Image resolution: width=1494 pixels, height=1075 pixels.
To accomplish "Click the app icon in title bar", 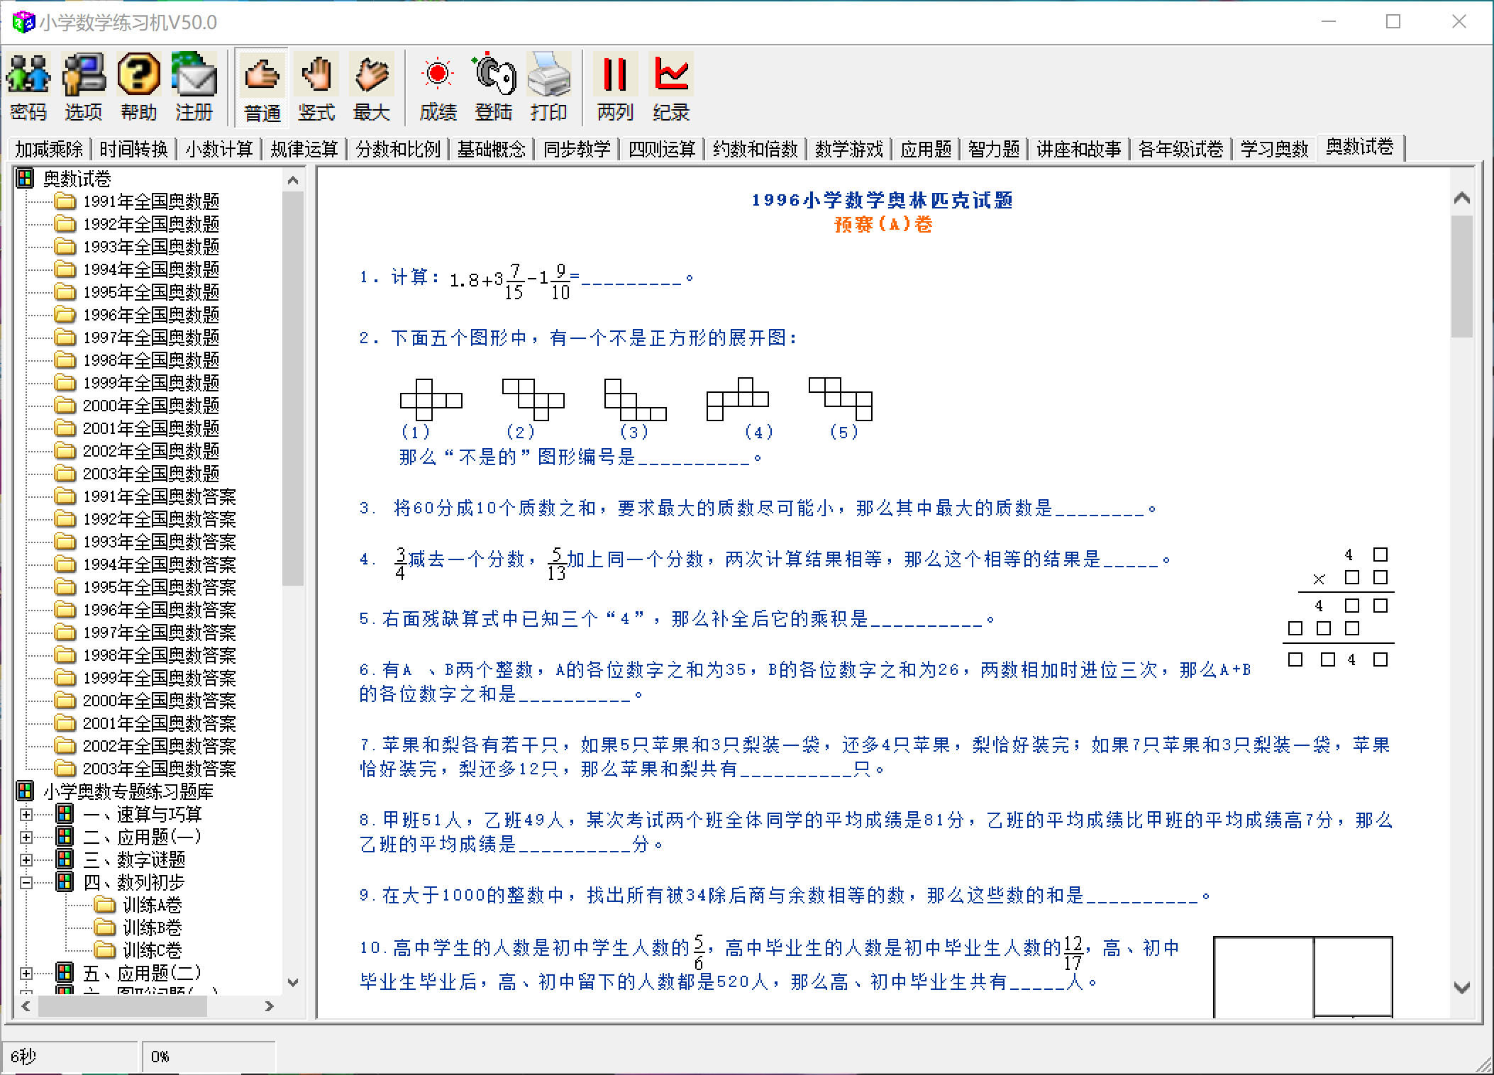I will coord(23,23).
